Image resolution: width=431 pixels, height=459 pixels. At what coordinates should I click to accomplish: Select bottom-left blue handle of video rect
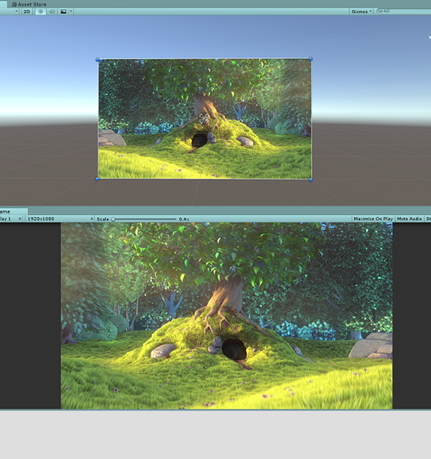[x=97, y=179]
